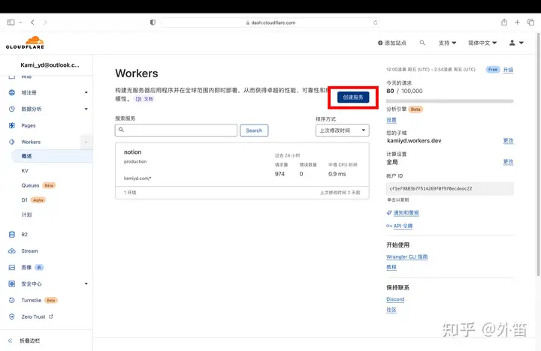Click the Search button
Image resolution: width=541 pixels, height=351 pixels.
point(254,130)
